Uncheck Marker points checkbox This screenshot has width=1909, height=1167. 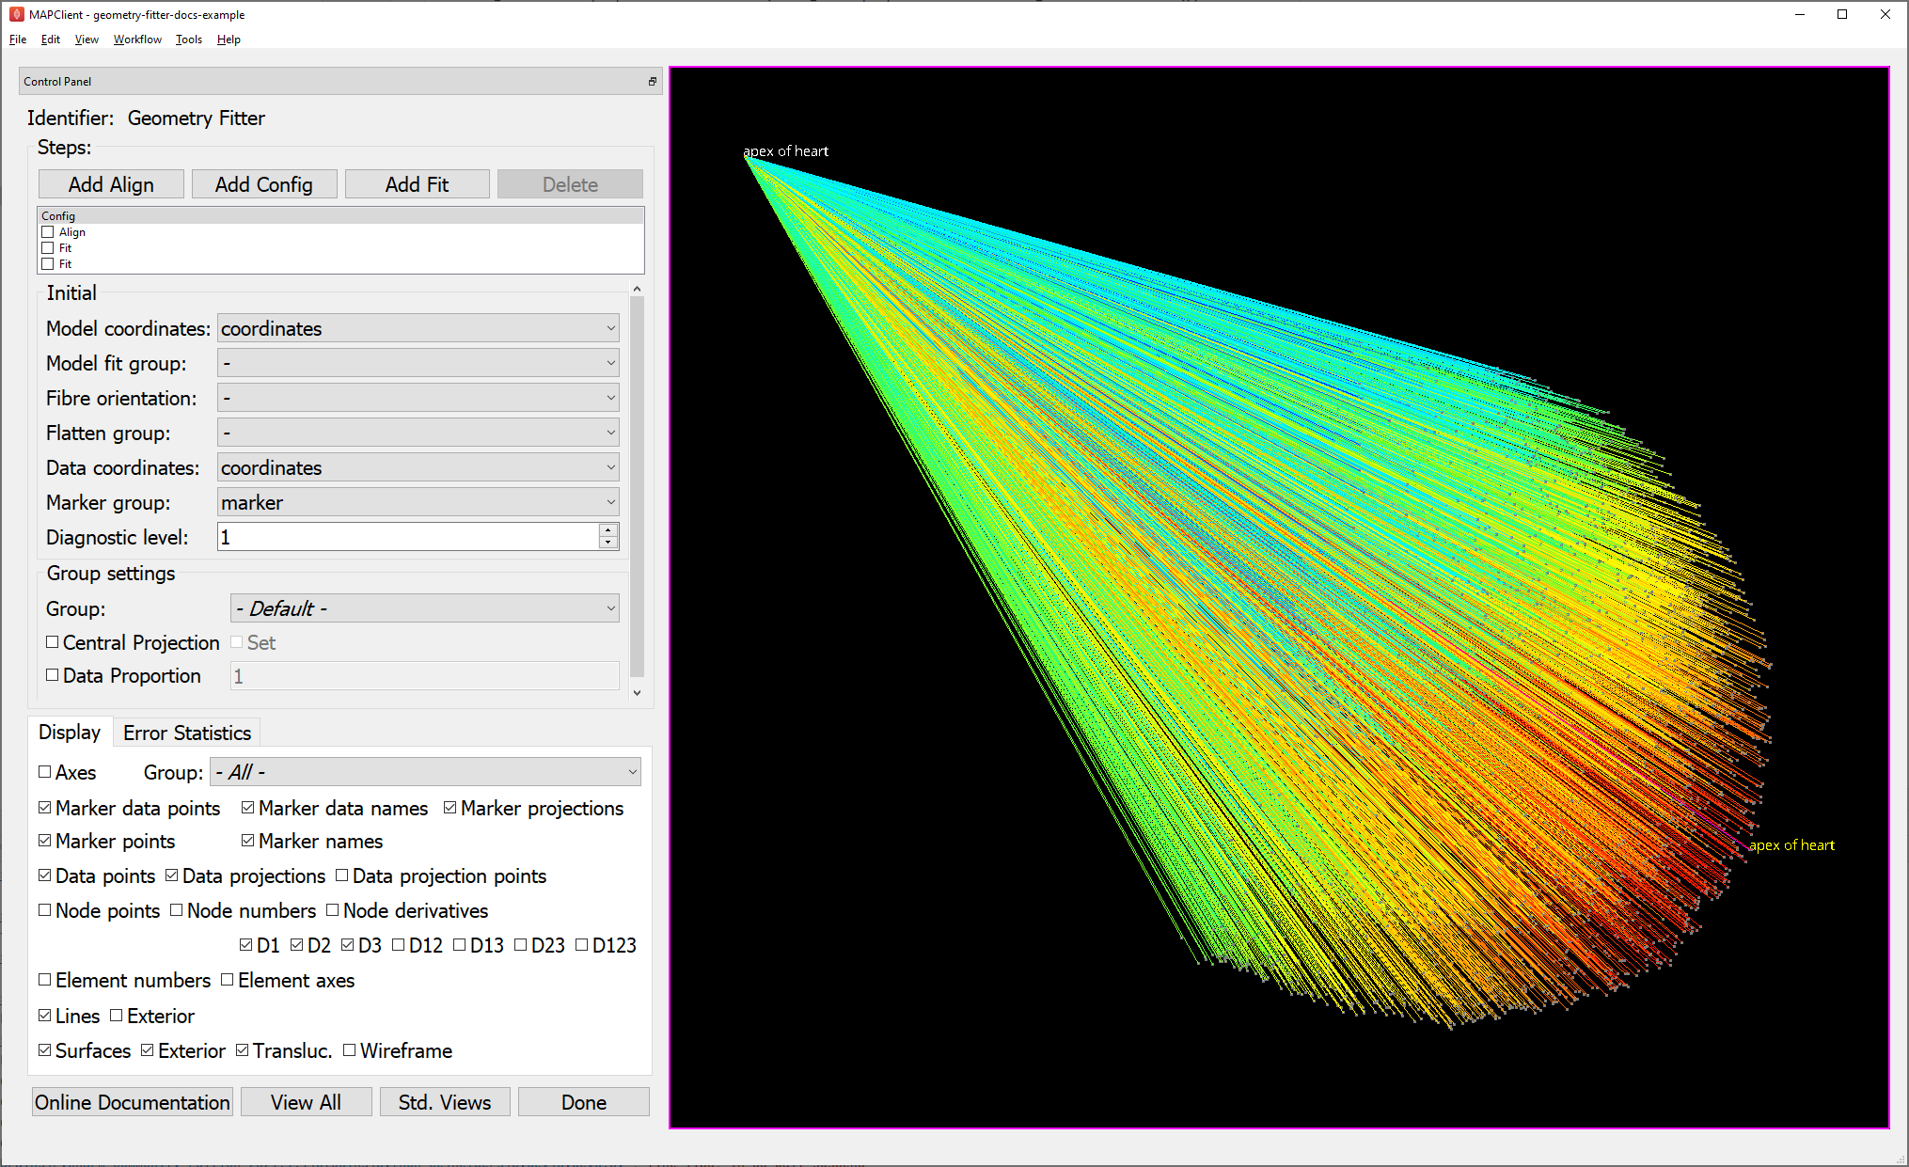click(45, 841)
